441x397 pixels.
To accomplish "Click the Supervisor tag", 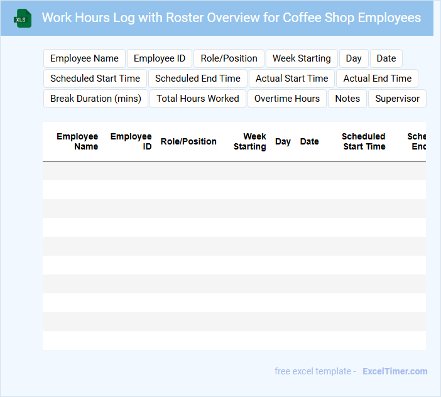I will point(397,99).
